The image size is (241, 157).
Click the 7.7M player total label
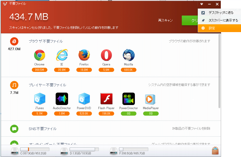point(14,93)
